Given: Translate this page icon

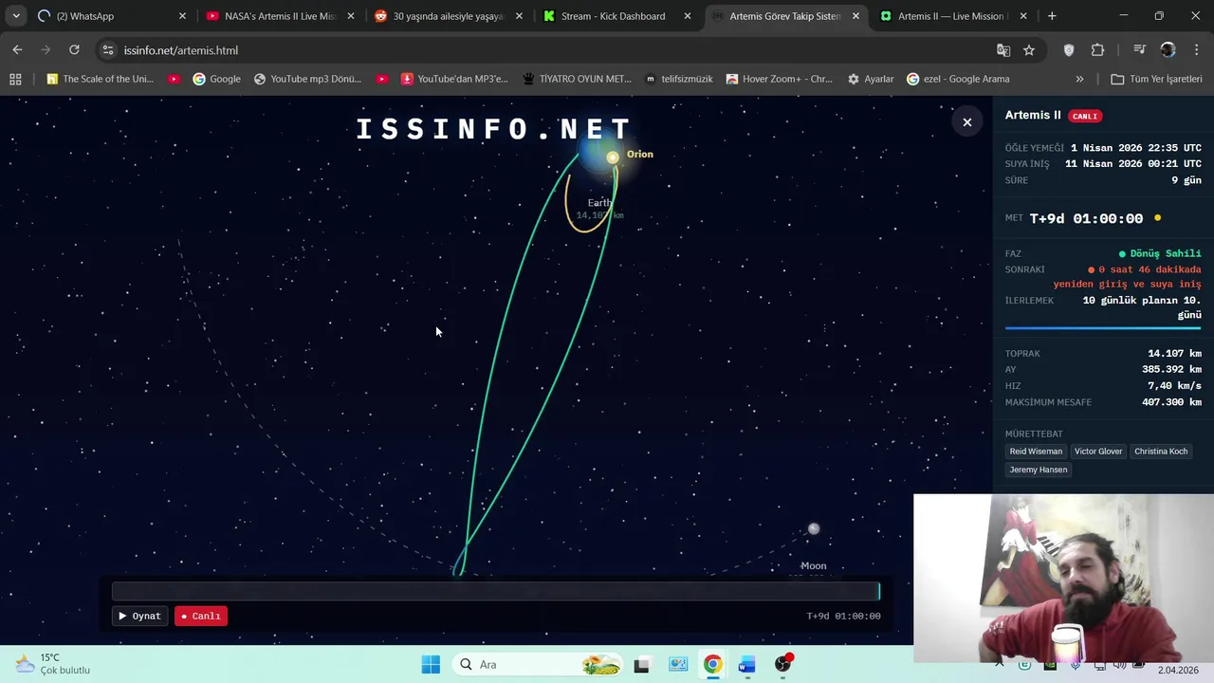Looking at the screenshot, I should click(1003, 50).
